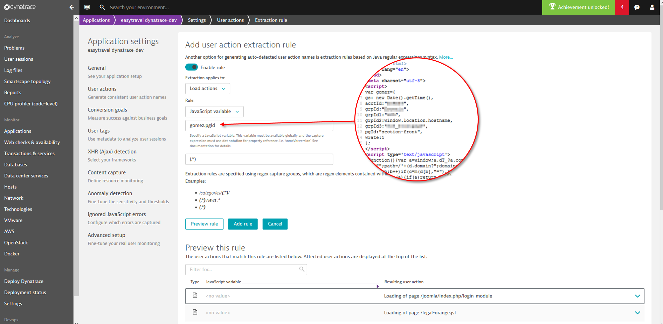Screen dimensions: 663x324
Task: Open Log files in the sidebar
Action: point(13,70)
